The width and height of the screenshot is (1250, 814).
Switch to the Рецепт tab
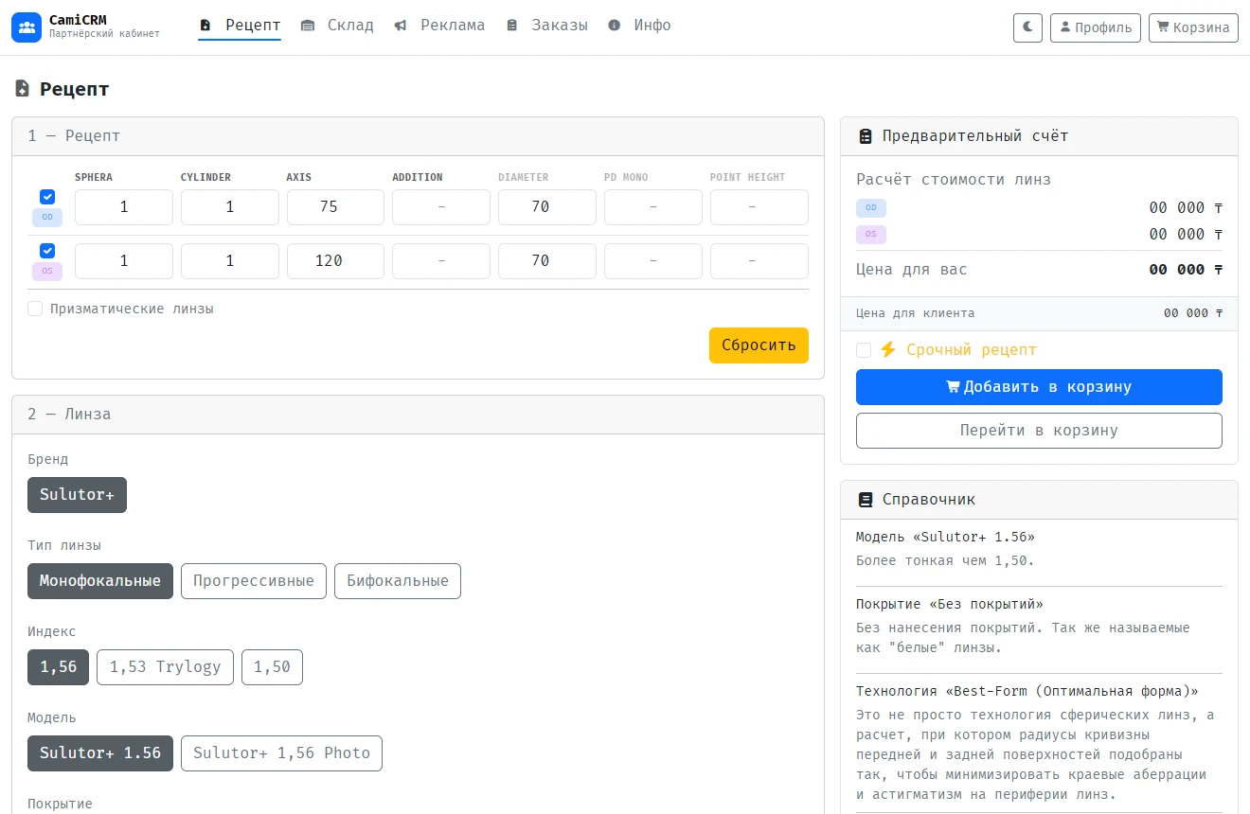[240, 26]
